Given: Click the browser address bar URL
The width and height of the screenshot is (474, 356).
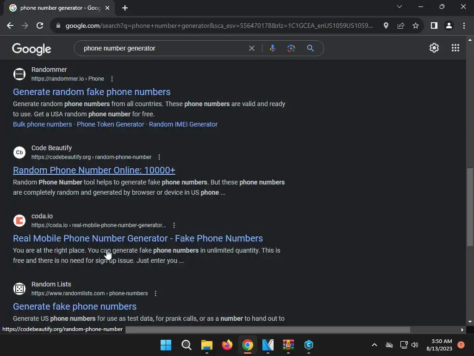Looking at the screenshot, I should pyautogui.click(x=219, y=26).
